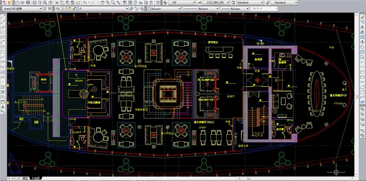Select the Pan hand tool
This screenshot has width=366, height=181.
click(x=102, y=2)
